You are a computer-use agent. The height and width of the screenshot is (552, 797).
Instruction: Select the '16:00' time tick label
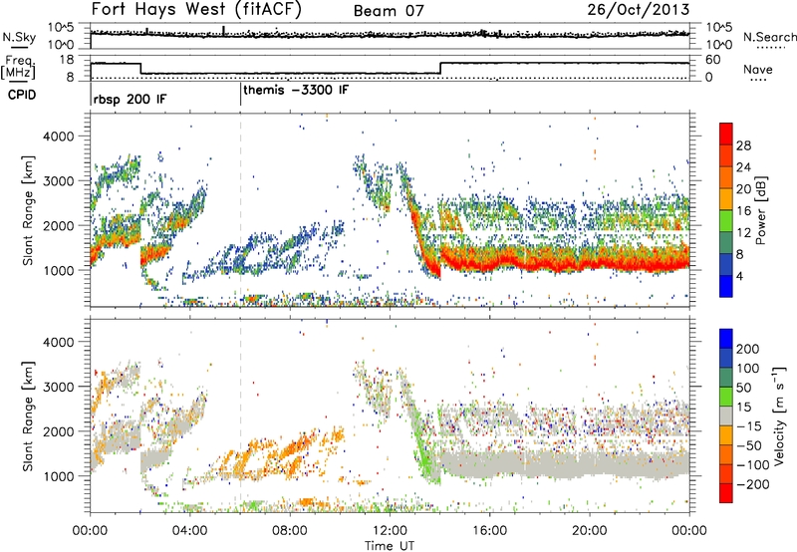tap(489, 530)
